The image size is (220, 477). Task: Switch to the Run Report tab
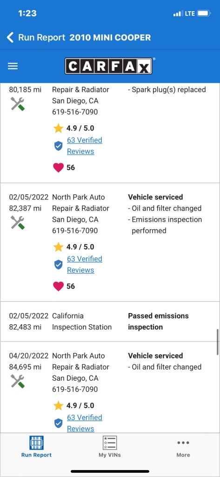(36, 447)
